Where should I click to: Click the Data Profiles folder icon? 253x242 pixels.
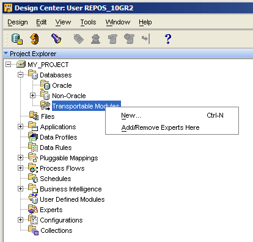click(33, 137)
